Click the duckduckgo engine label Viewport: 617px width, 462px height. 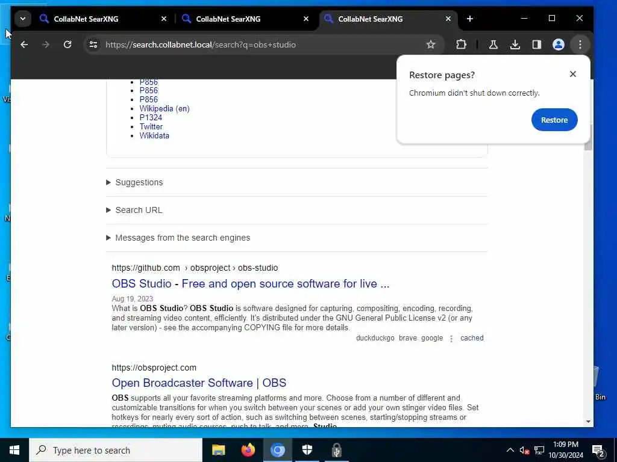(x=375, y=338)
